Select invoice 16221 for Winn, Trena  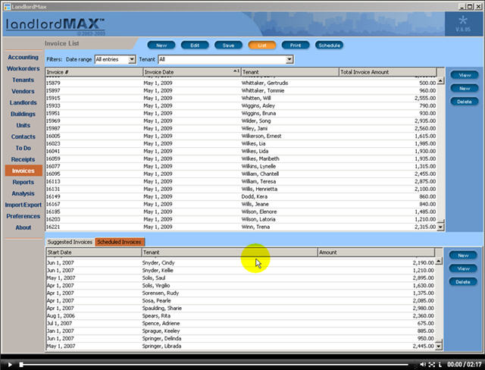point(241,227)
